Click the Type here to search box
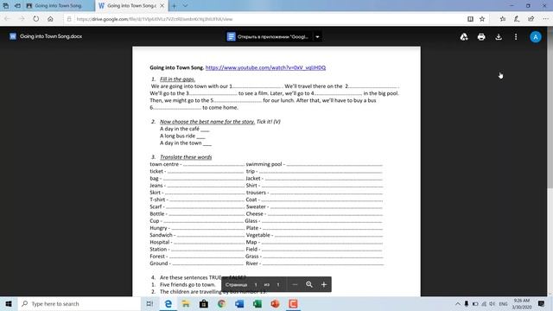This screenshot has width=553, height=311. click(79, 303)
